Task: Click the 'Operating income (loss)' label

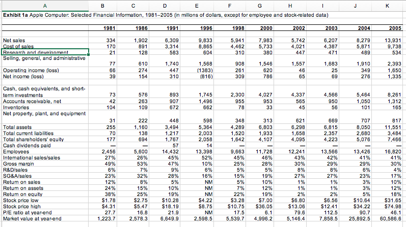Action: [x=31, y=70]
